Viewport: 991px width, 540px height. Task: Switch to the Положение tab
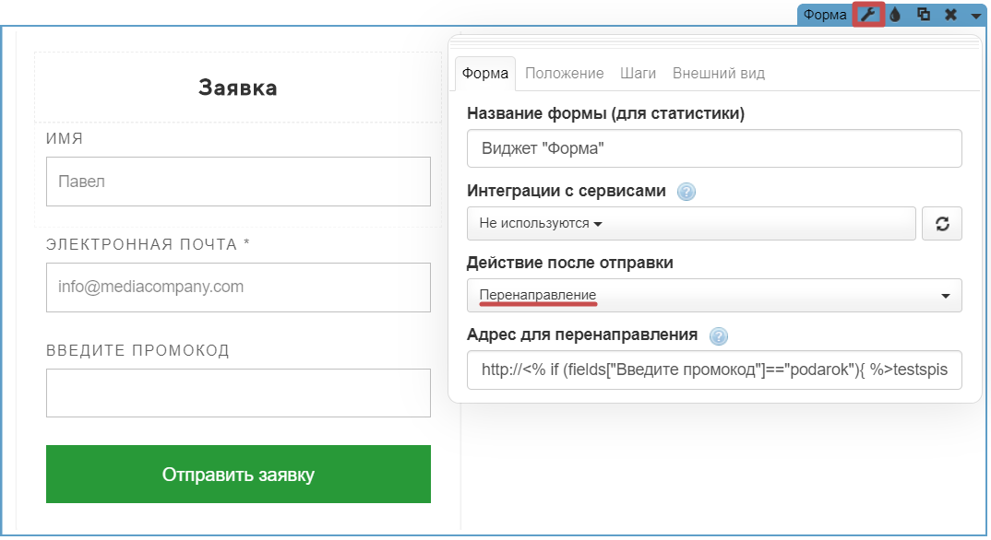click(565, 74)
